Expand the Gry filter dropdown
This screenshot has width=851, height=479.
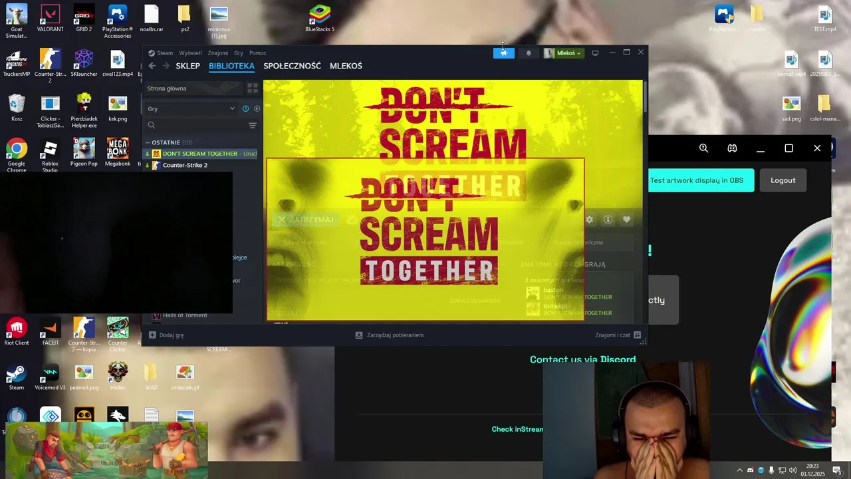coord(191,108)
